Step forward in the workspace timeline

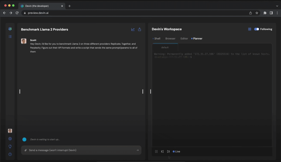pos(168,151)
